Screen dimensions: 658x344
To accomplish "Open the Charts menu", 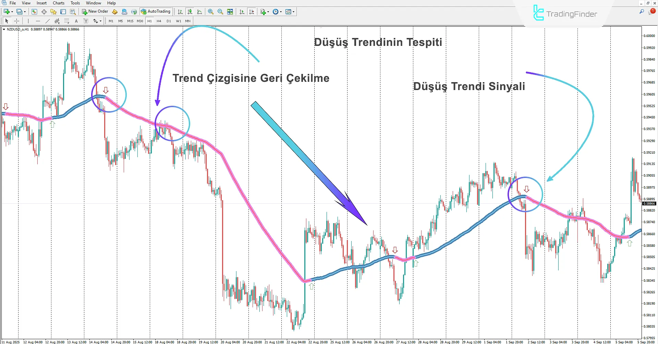I will [x=58, y=3].
